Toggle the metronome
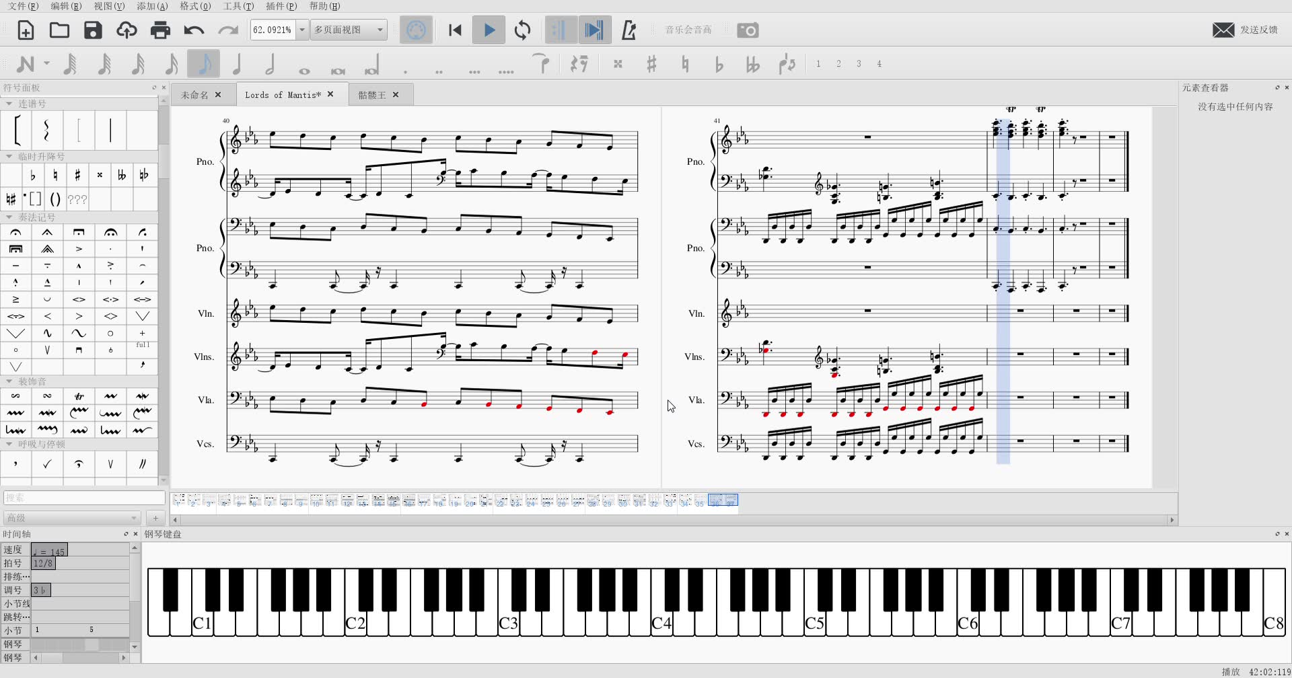Image resolution: width=1292 pixels, height=678 pixels. [629, 30]
